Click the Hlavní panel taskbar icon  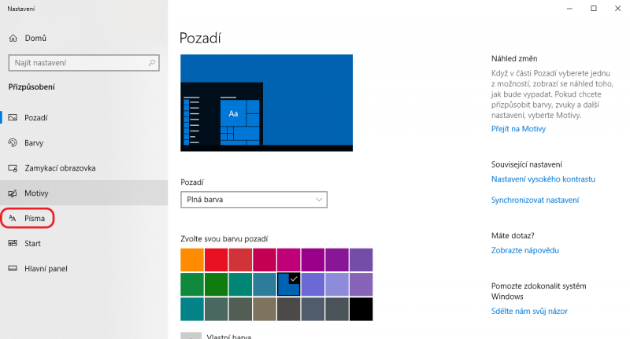pos(13,268)
